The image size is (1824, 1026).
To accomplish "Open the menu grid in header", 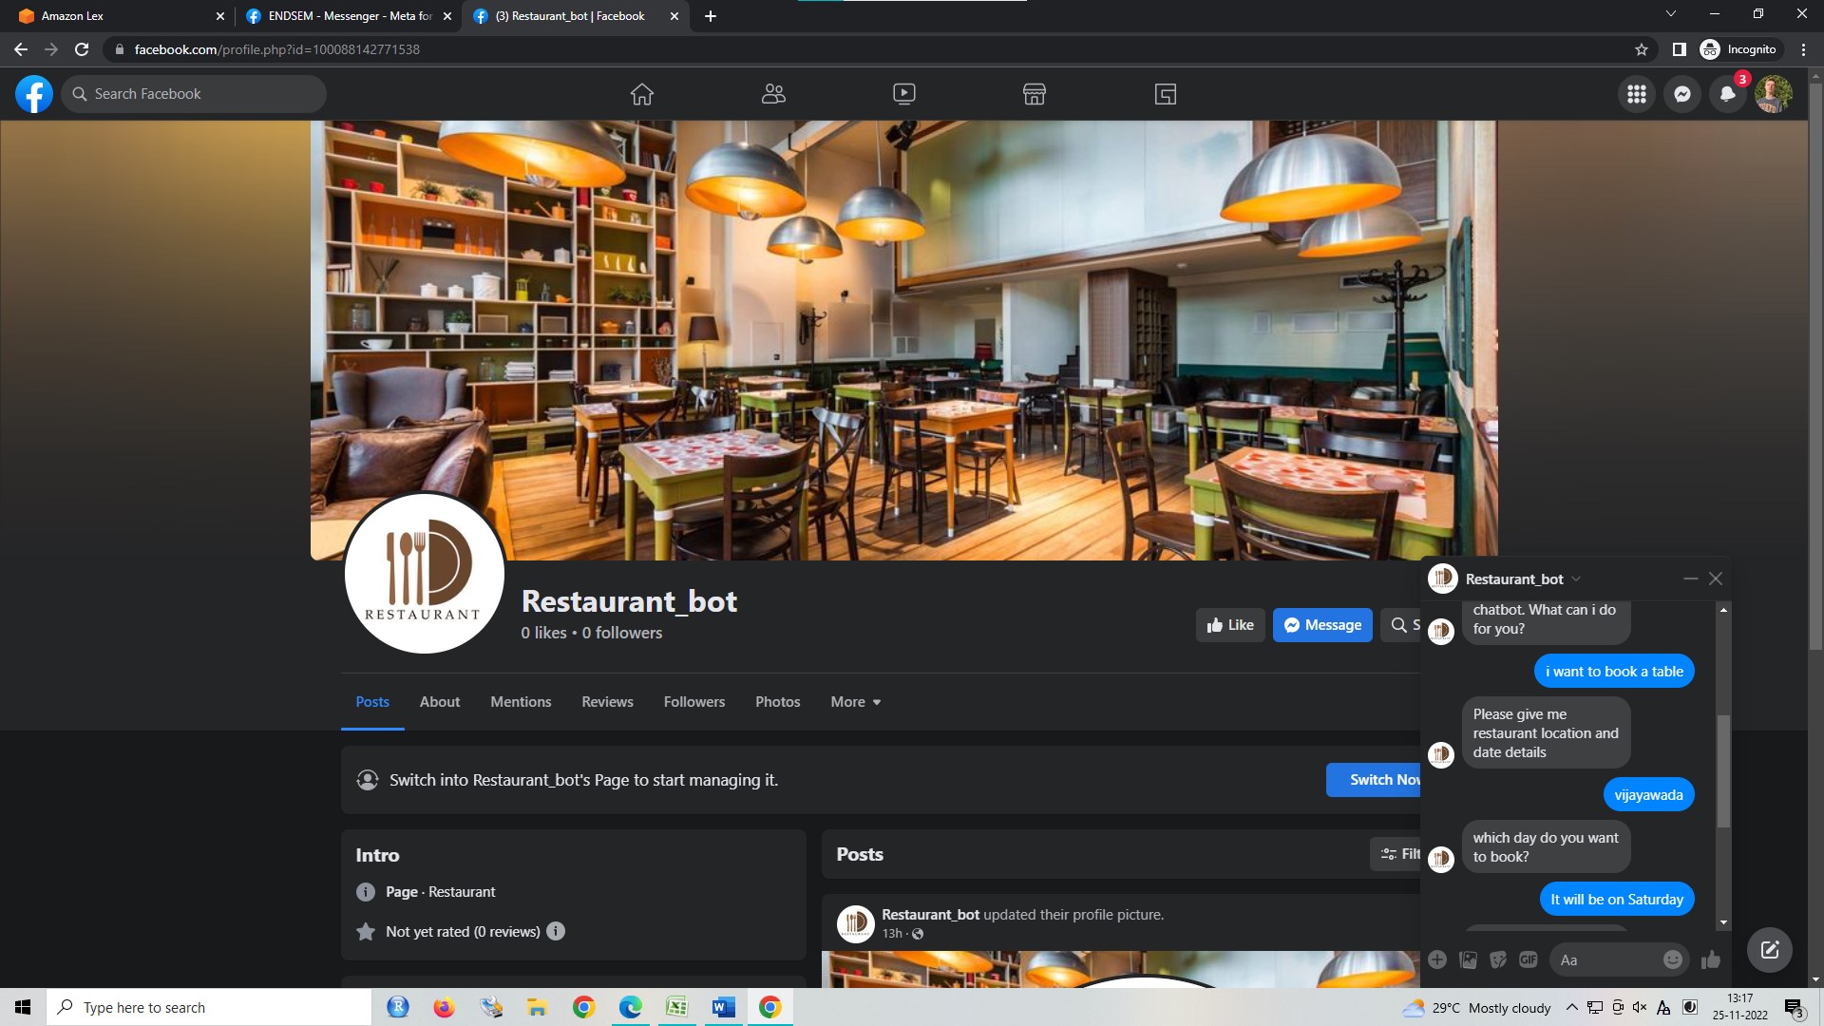I will [1636, 94].
